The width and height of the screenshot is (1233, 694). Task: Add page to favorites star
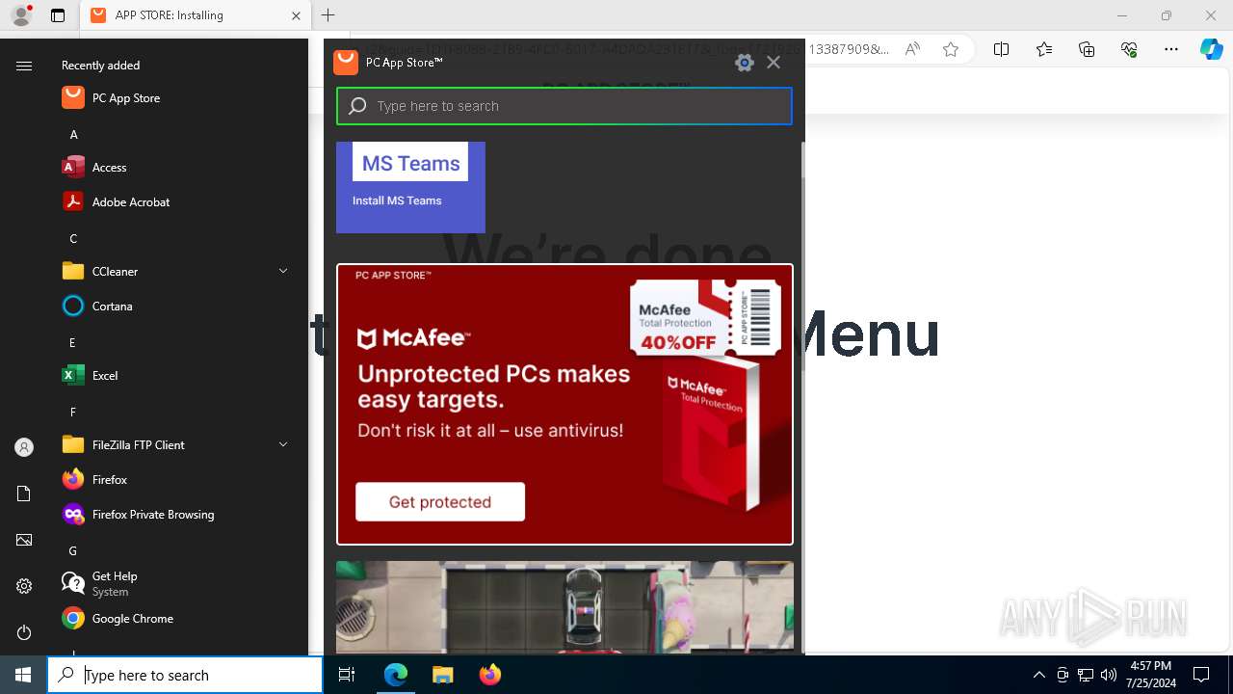pyautogui.click(x=951, y=49)
